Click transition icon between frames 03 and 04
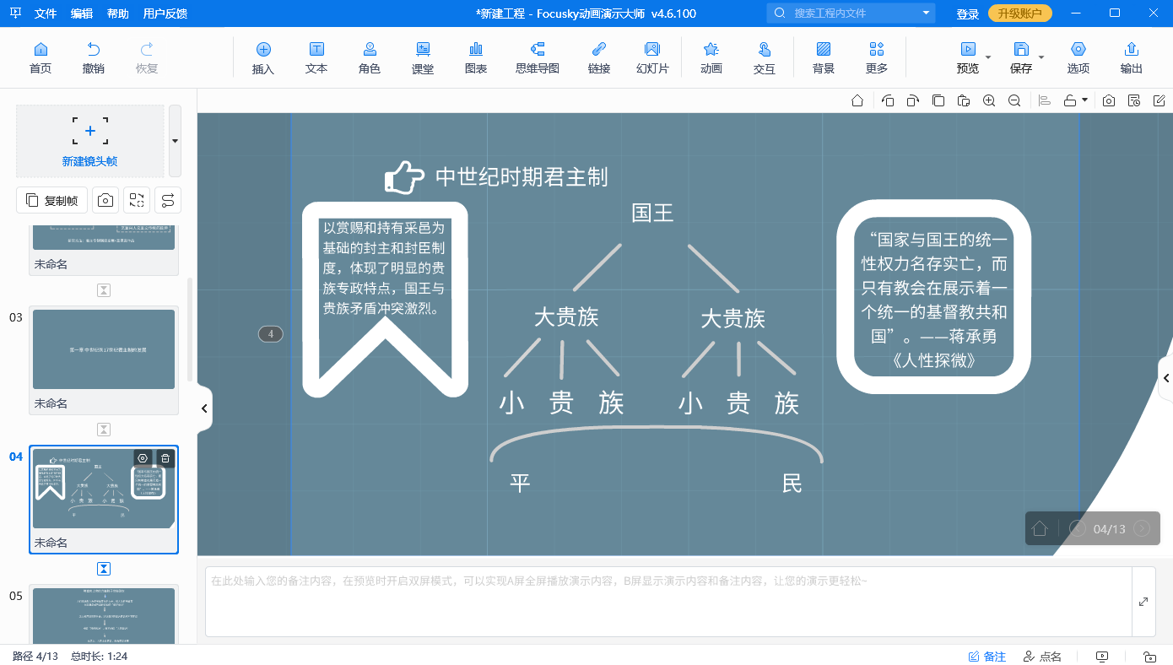This screenshot has height=665, width=1173. pyautogui.click(x=104, y=430)
